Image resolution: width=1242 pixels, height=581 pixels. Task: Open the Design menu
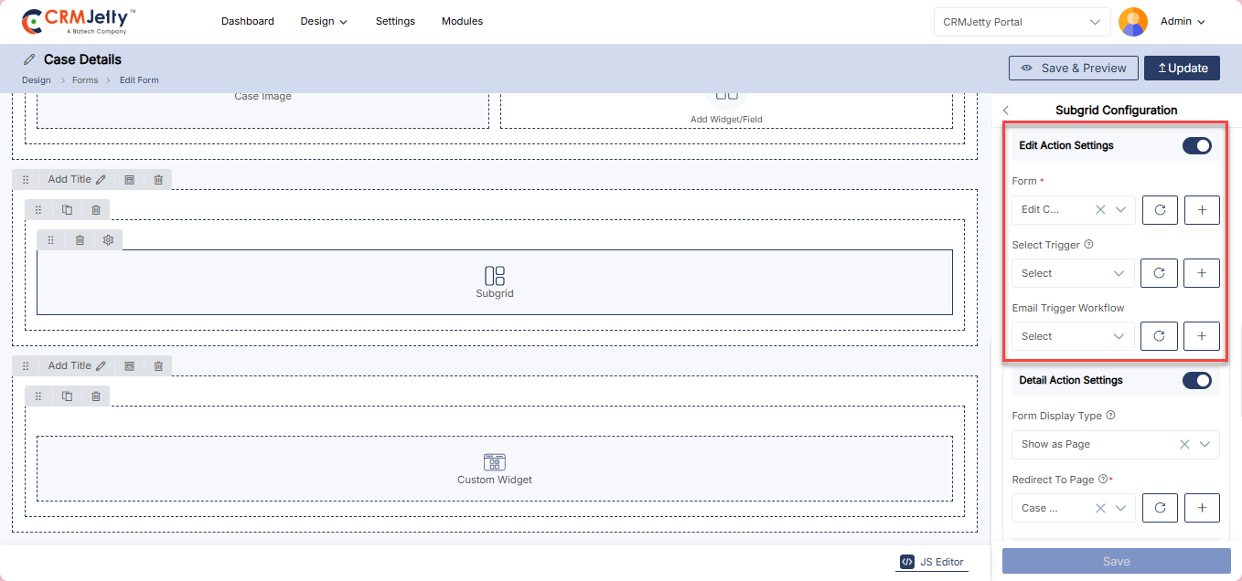324,21
